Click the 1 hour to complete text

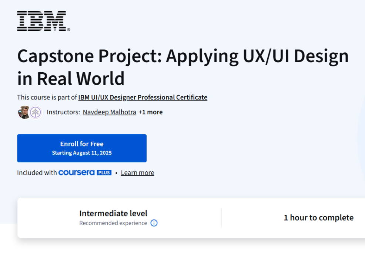tap(319, 218)
